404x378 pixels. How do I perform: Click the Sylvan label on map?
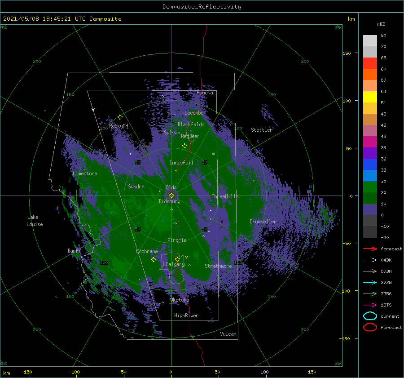point(172,133)
